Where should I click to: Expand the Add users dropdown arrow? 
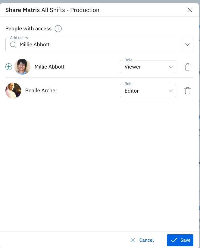pyautogui.click(x=187, y=44)
